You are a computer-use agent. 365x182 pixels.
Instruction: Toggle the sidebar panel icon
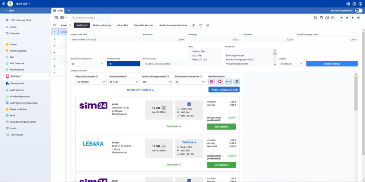point(4,4)
